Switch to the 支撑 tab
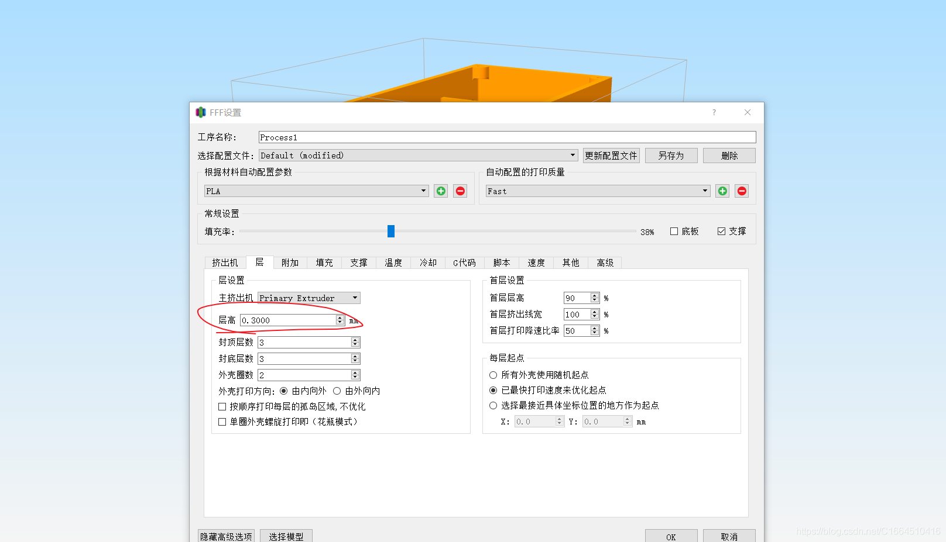This screenshot has width=946, height=542. 358,263
